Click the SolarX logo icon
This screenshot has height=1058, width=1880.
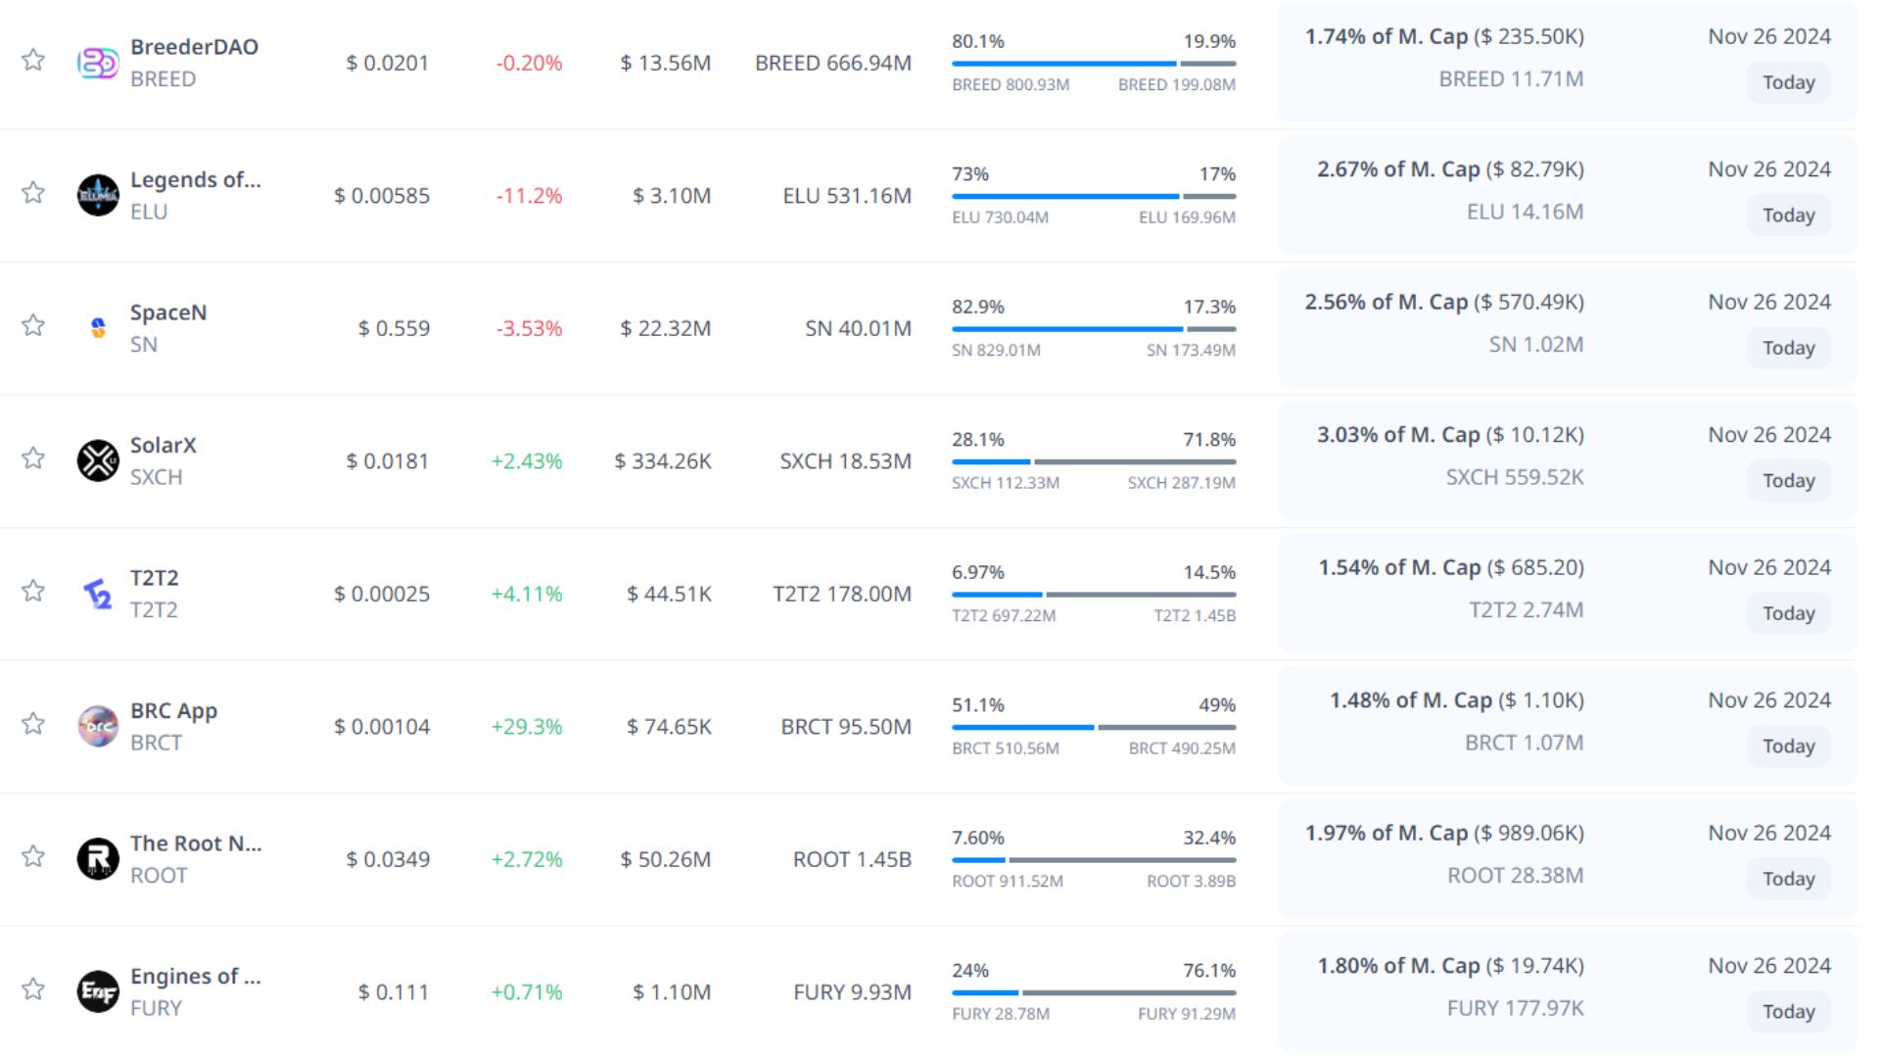pyautogui.click(x=98, y=460)
